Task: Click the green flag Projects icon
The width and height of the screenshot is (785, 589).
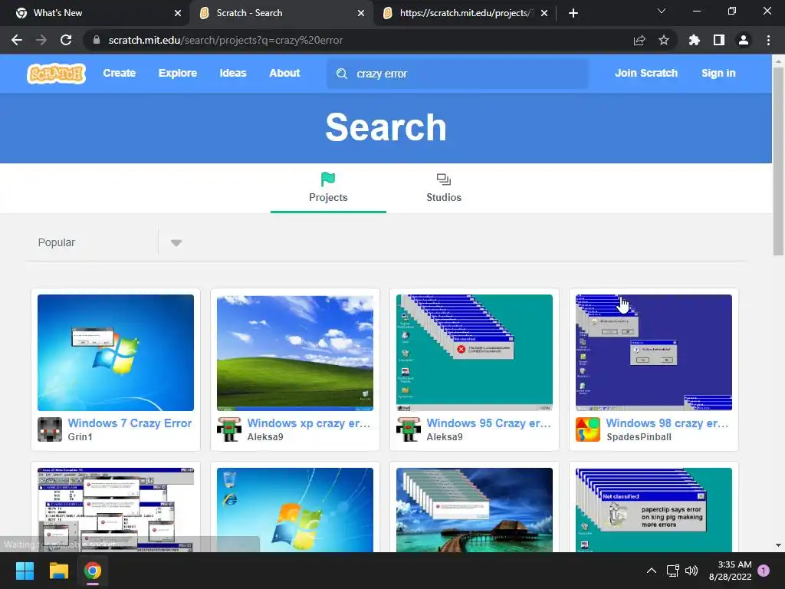Action: pyautogui.click(x=328, y=179)
